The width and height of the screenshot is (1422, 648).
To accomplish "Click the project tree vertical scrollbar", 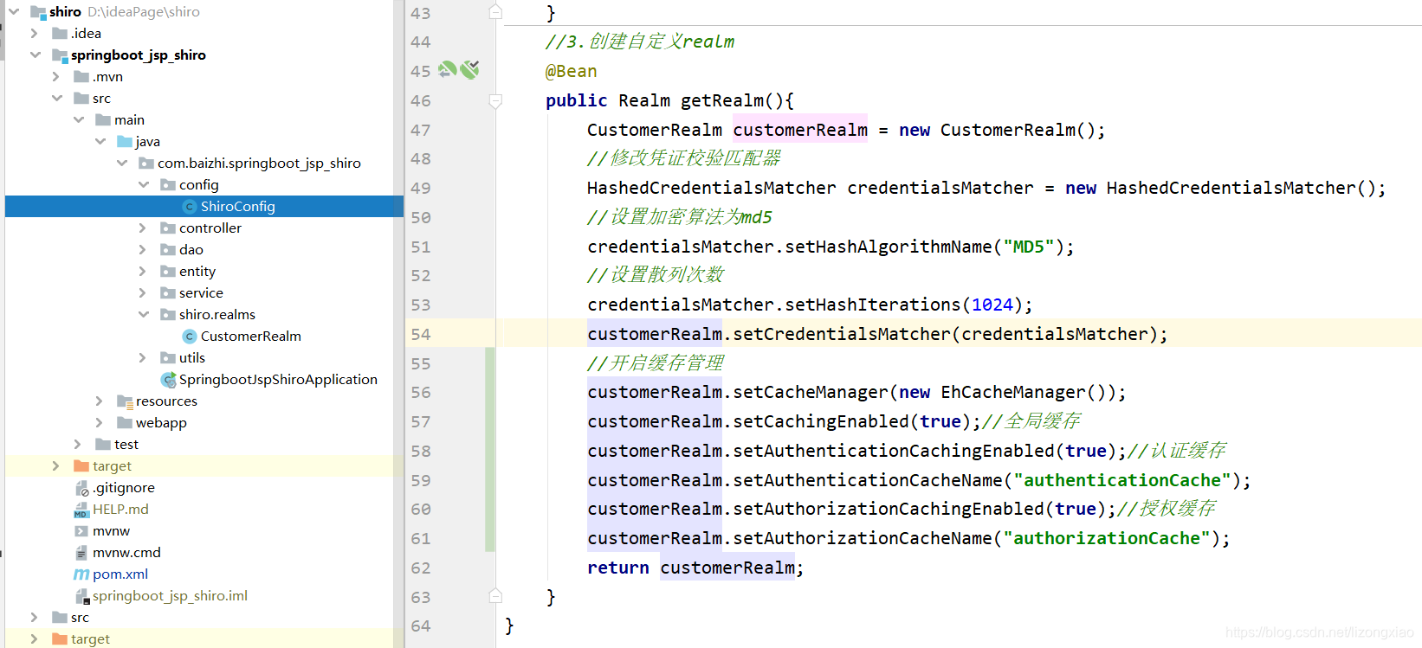I will pos(398,324).
